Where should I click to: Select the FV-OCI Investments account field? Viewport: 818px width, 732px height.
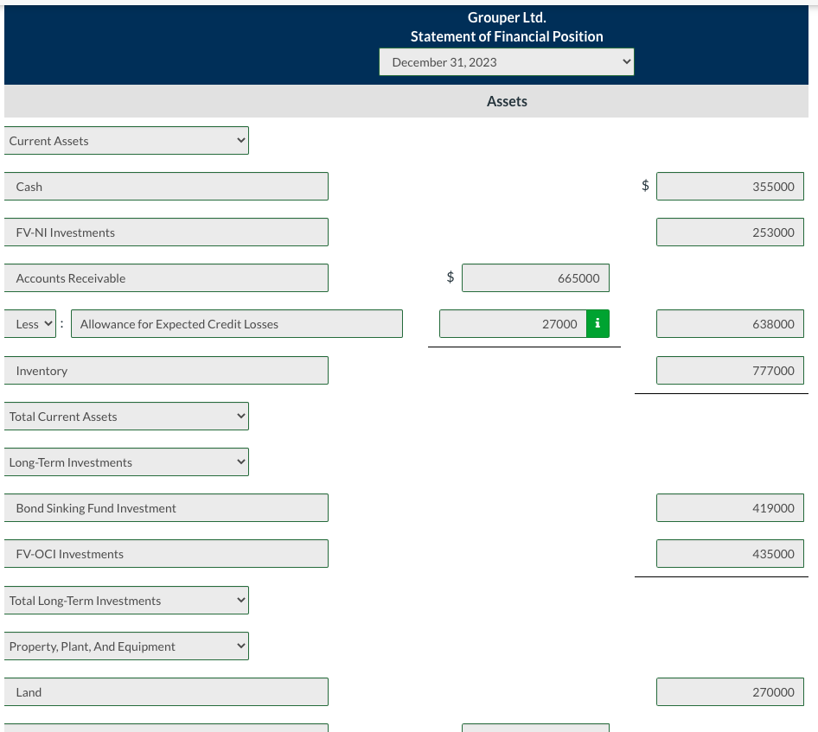(x=166, y=554)
